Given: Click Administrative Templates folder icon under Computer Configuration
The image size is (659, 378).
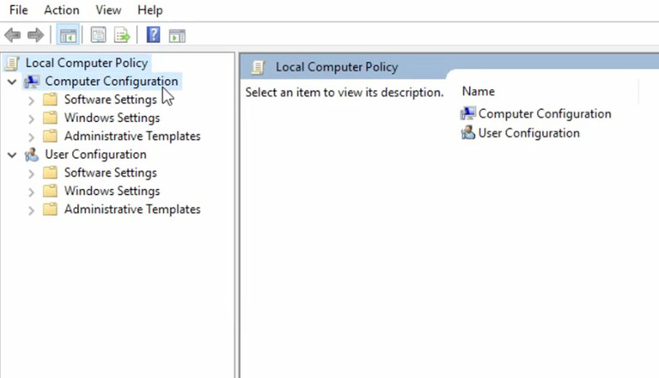Looking at the screenshot, I should (50, 136).
